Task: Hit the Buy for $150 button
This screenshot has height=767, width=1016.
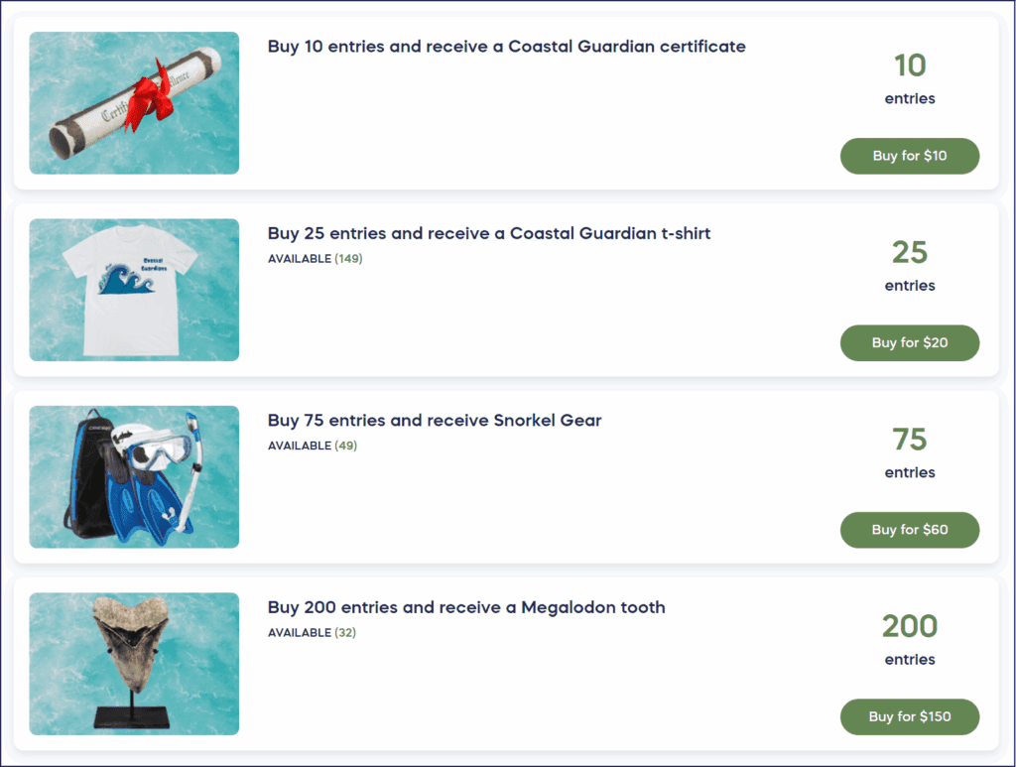Action: (x=909, y=716)
